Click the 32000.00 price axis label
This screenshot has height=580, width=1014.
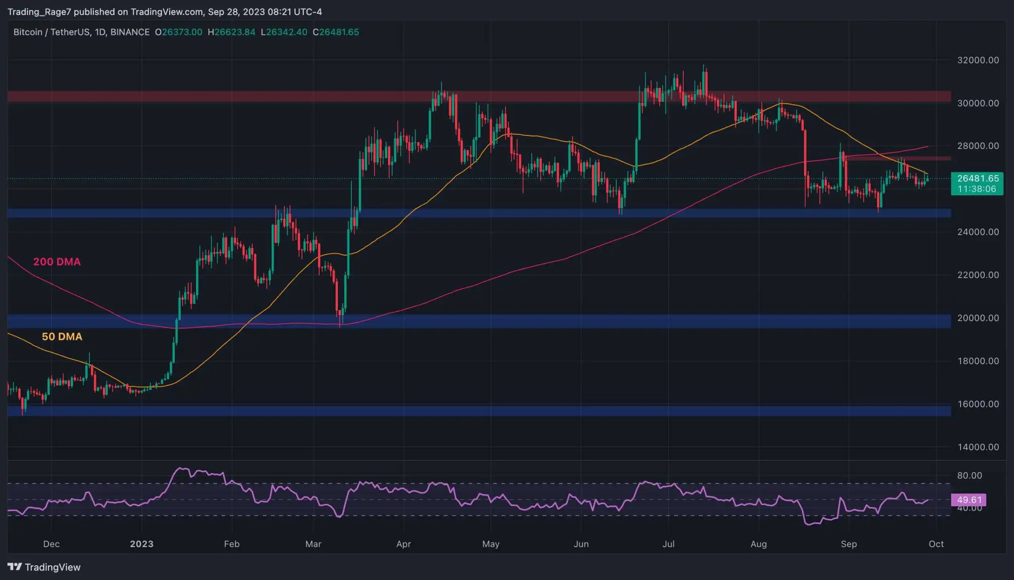pos(978,60)
